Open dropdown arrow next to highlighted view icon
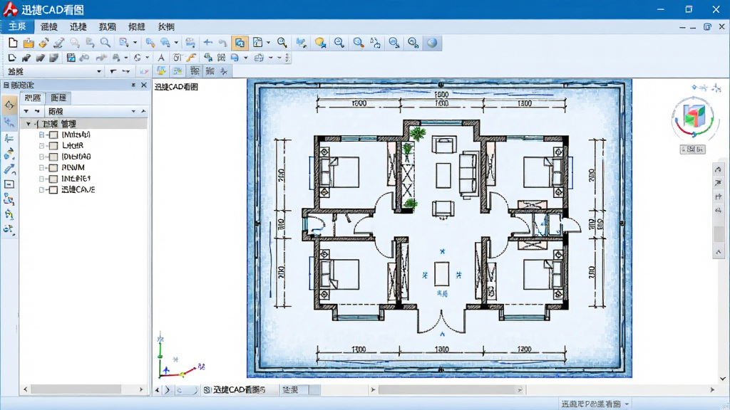 point(269,43)
